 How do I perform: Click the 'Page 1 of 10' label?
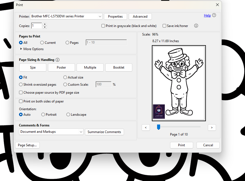click(179, 134)
